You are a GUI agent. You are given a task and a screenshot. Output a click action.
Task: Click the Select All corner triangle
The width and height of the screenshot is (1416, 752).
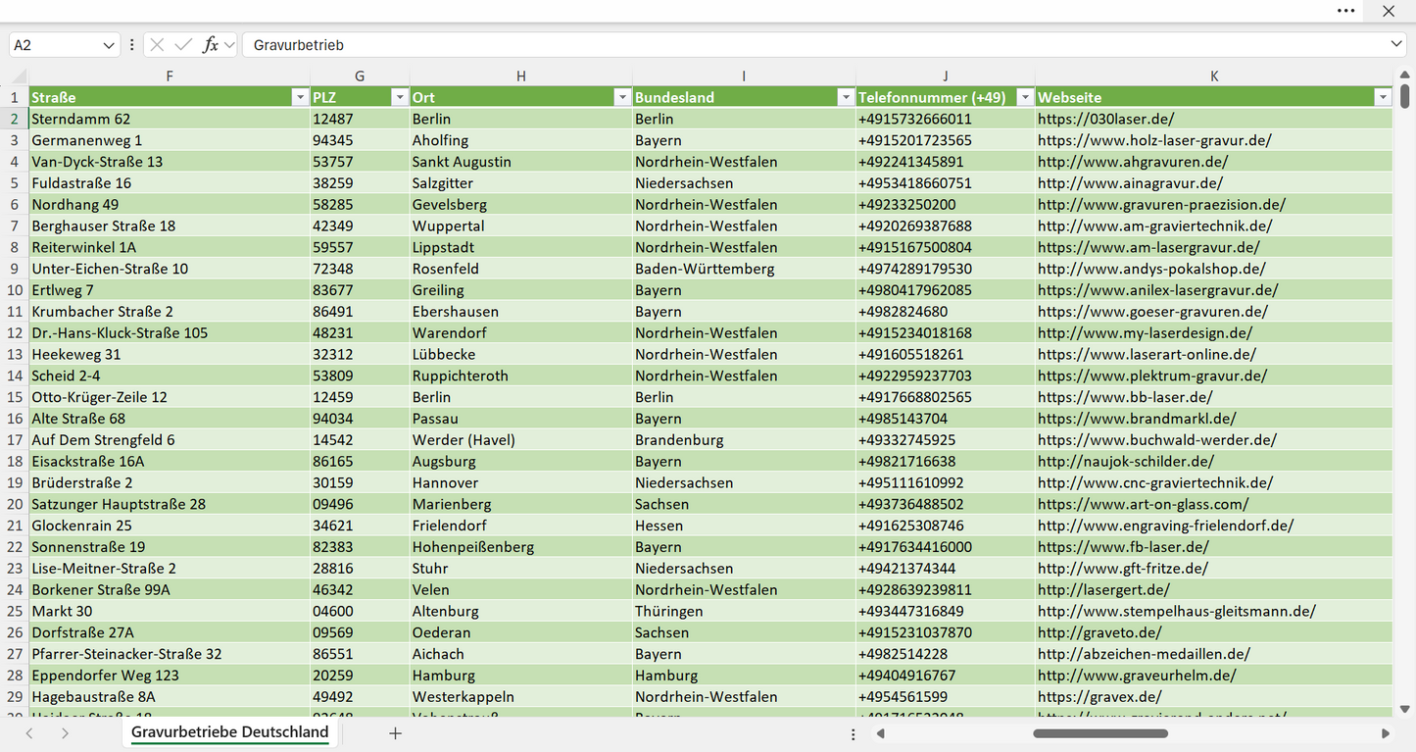click(19, 76)
